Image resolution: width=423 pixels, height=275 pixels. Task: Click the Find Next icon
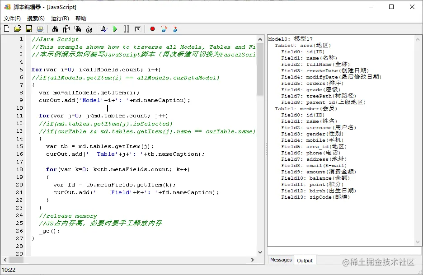click(x=78, y=29)
